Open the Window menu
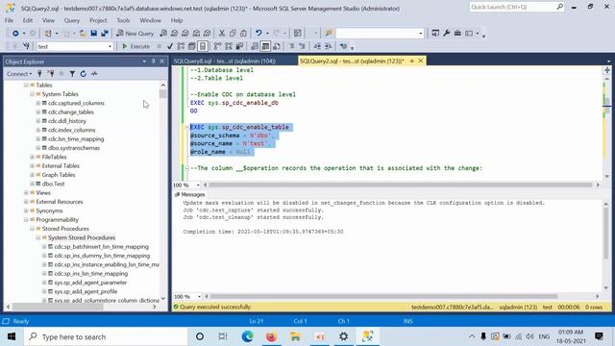 coord(150,20)
